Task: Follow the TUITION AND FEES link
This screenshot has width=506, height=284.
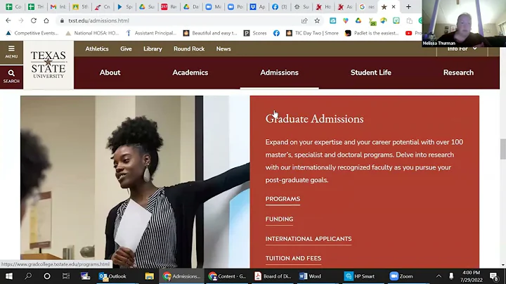Action: (293, 258)
